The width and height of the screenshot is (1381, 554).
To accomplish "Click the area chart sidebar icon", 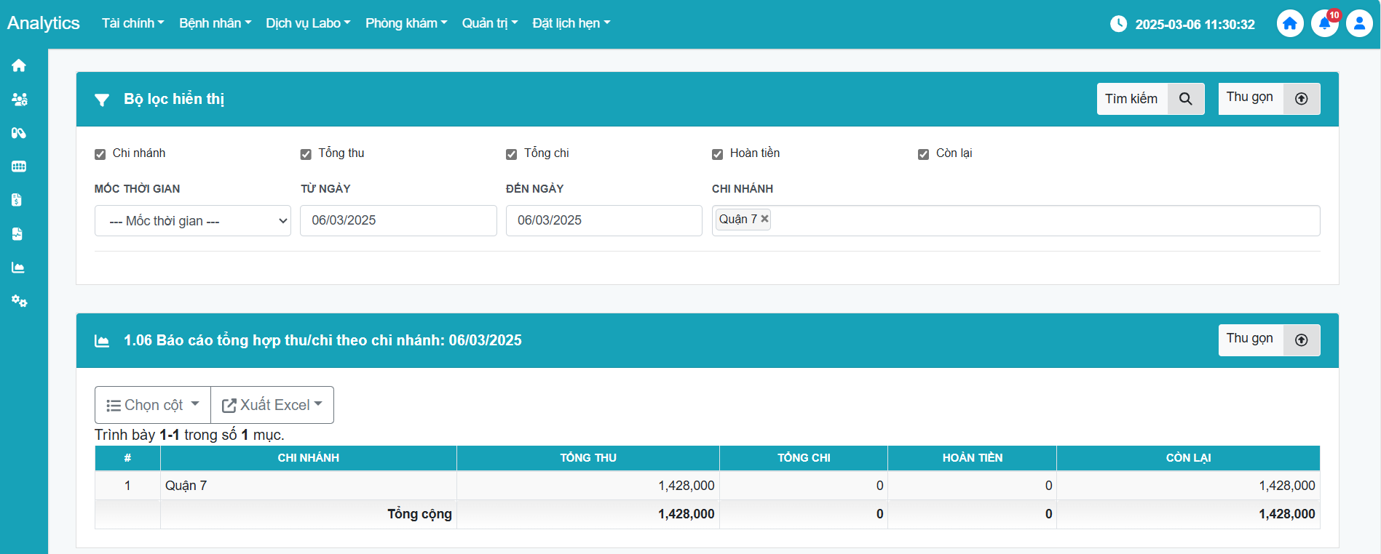I will [18, 268].
